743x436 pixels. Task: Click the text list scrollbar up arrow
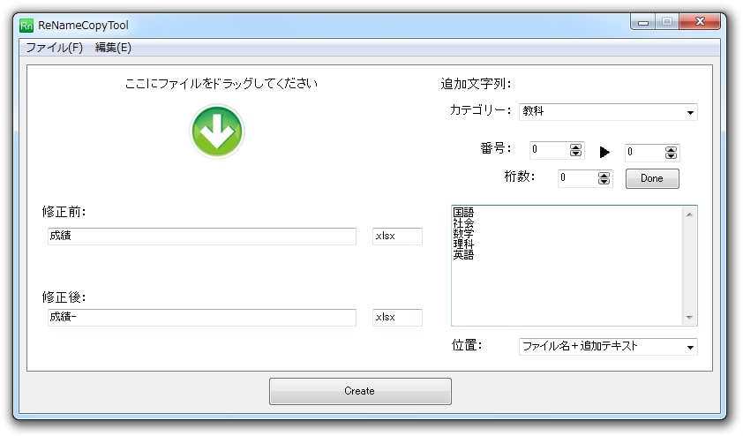tap(690, 214)
